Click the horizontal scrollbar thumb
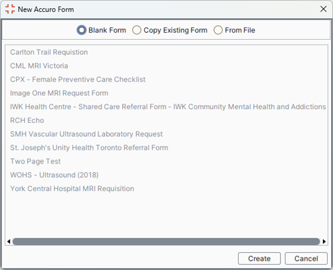The width and height of the screenshot is (333, 270). 166,241
